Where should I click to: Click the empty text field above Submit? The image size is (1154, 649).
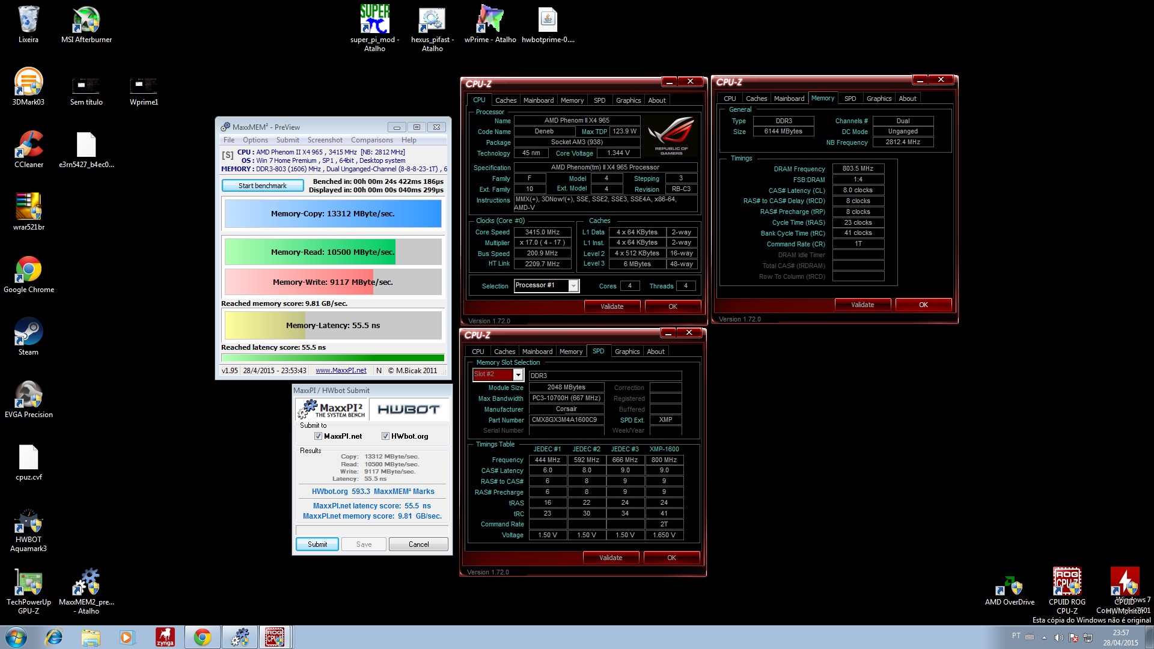372,530
